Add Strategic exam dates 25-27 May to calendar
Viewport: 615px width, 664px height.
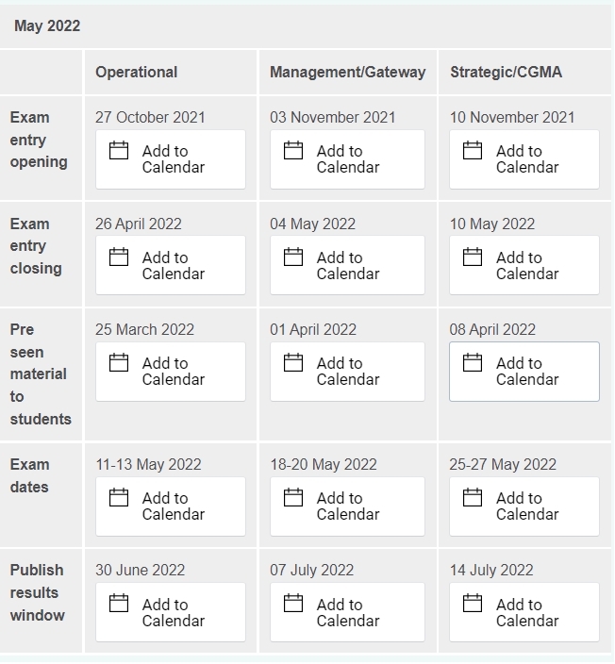tap(524, 506)
